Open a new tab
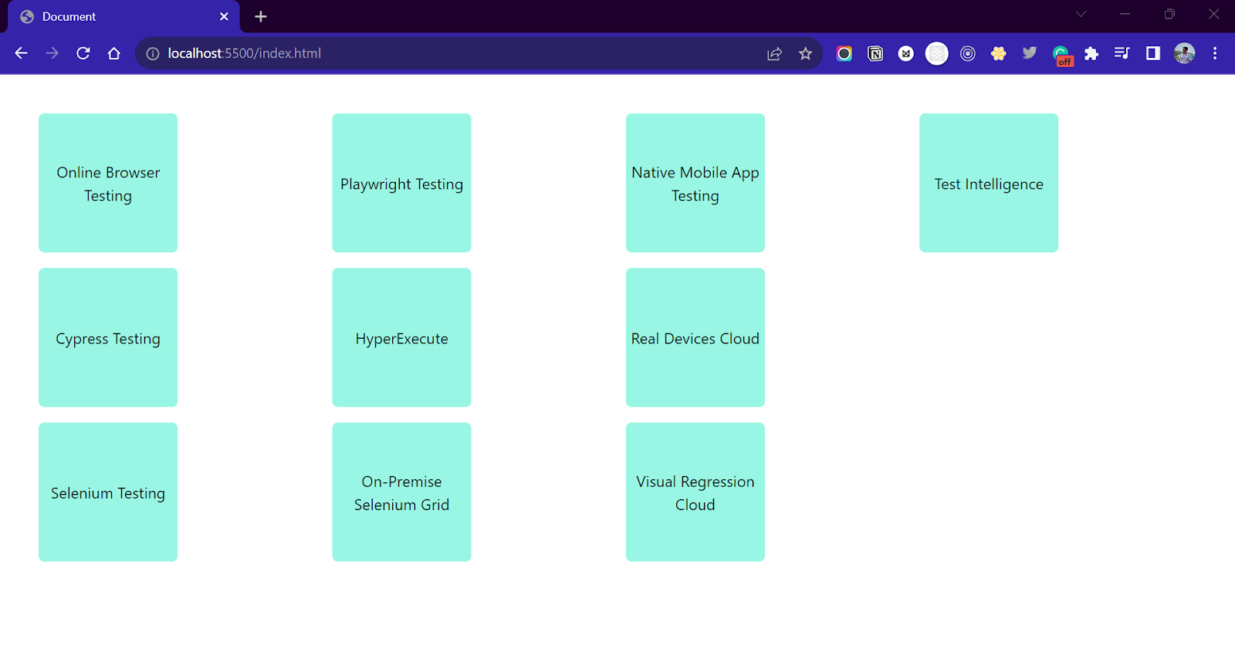 tap(261, 16)
